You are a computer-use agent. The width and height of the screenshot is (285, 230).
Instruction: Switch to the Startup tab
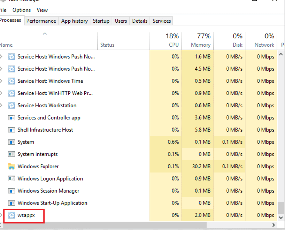101,21
